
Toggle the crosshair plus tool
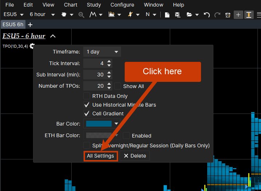(238, 15)
